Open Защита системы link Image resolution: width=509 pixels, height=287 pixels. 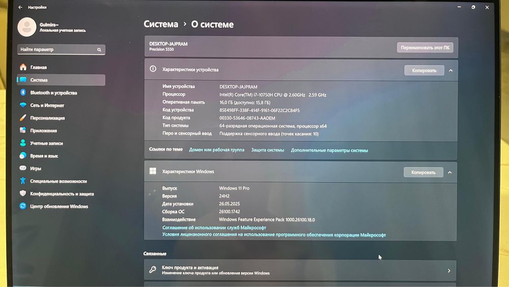point(268,150)
